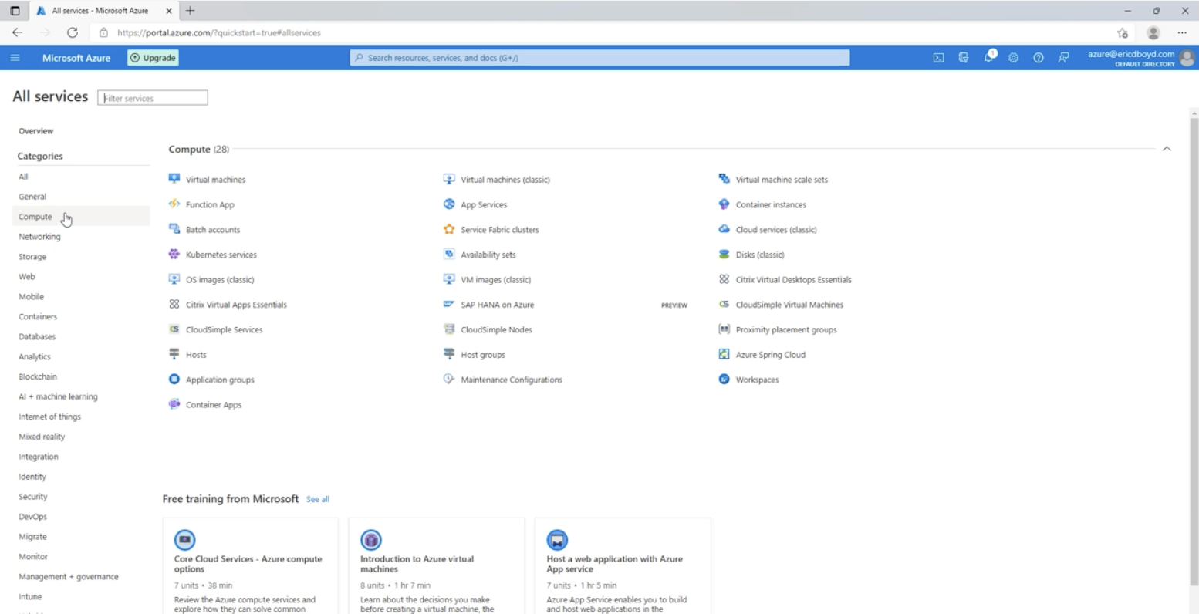Open the azure@ericdboyd.com account menu
Image resolution: width=1199 pixels, height=614 pixels.
tap(1140, 58)
